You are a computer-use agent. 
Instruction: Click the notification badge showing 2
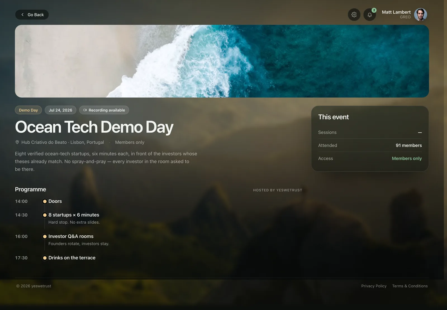pyautogui.click(x=374, y=10)
